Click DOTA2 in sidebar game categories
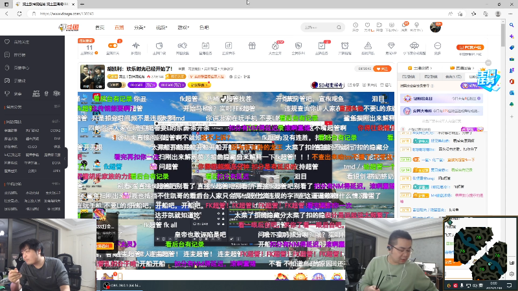The image size is (518, 291). coord(55,131)
